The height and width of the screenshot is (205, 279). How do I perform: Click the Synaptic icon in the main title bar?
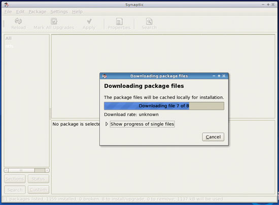tap(6, 5)
